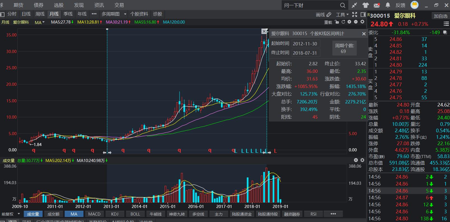Toggle the right side panel layout icon
Screen dimensions: 450x222
click(363, 14)
